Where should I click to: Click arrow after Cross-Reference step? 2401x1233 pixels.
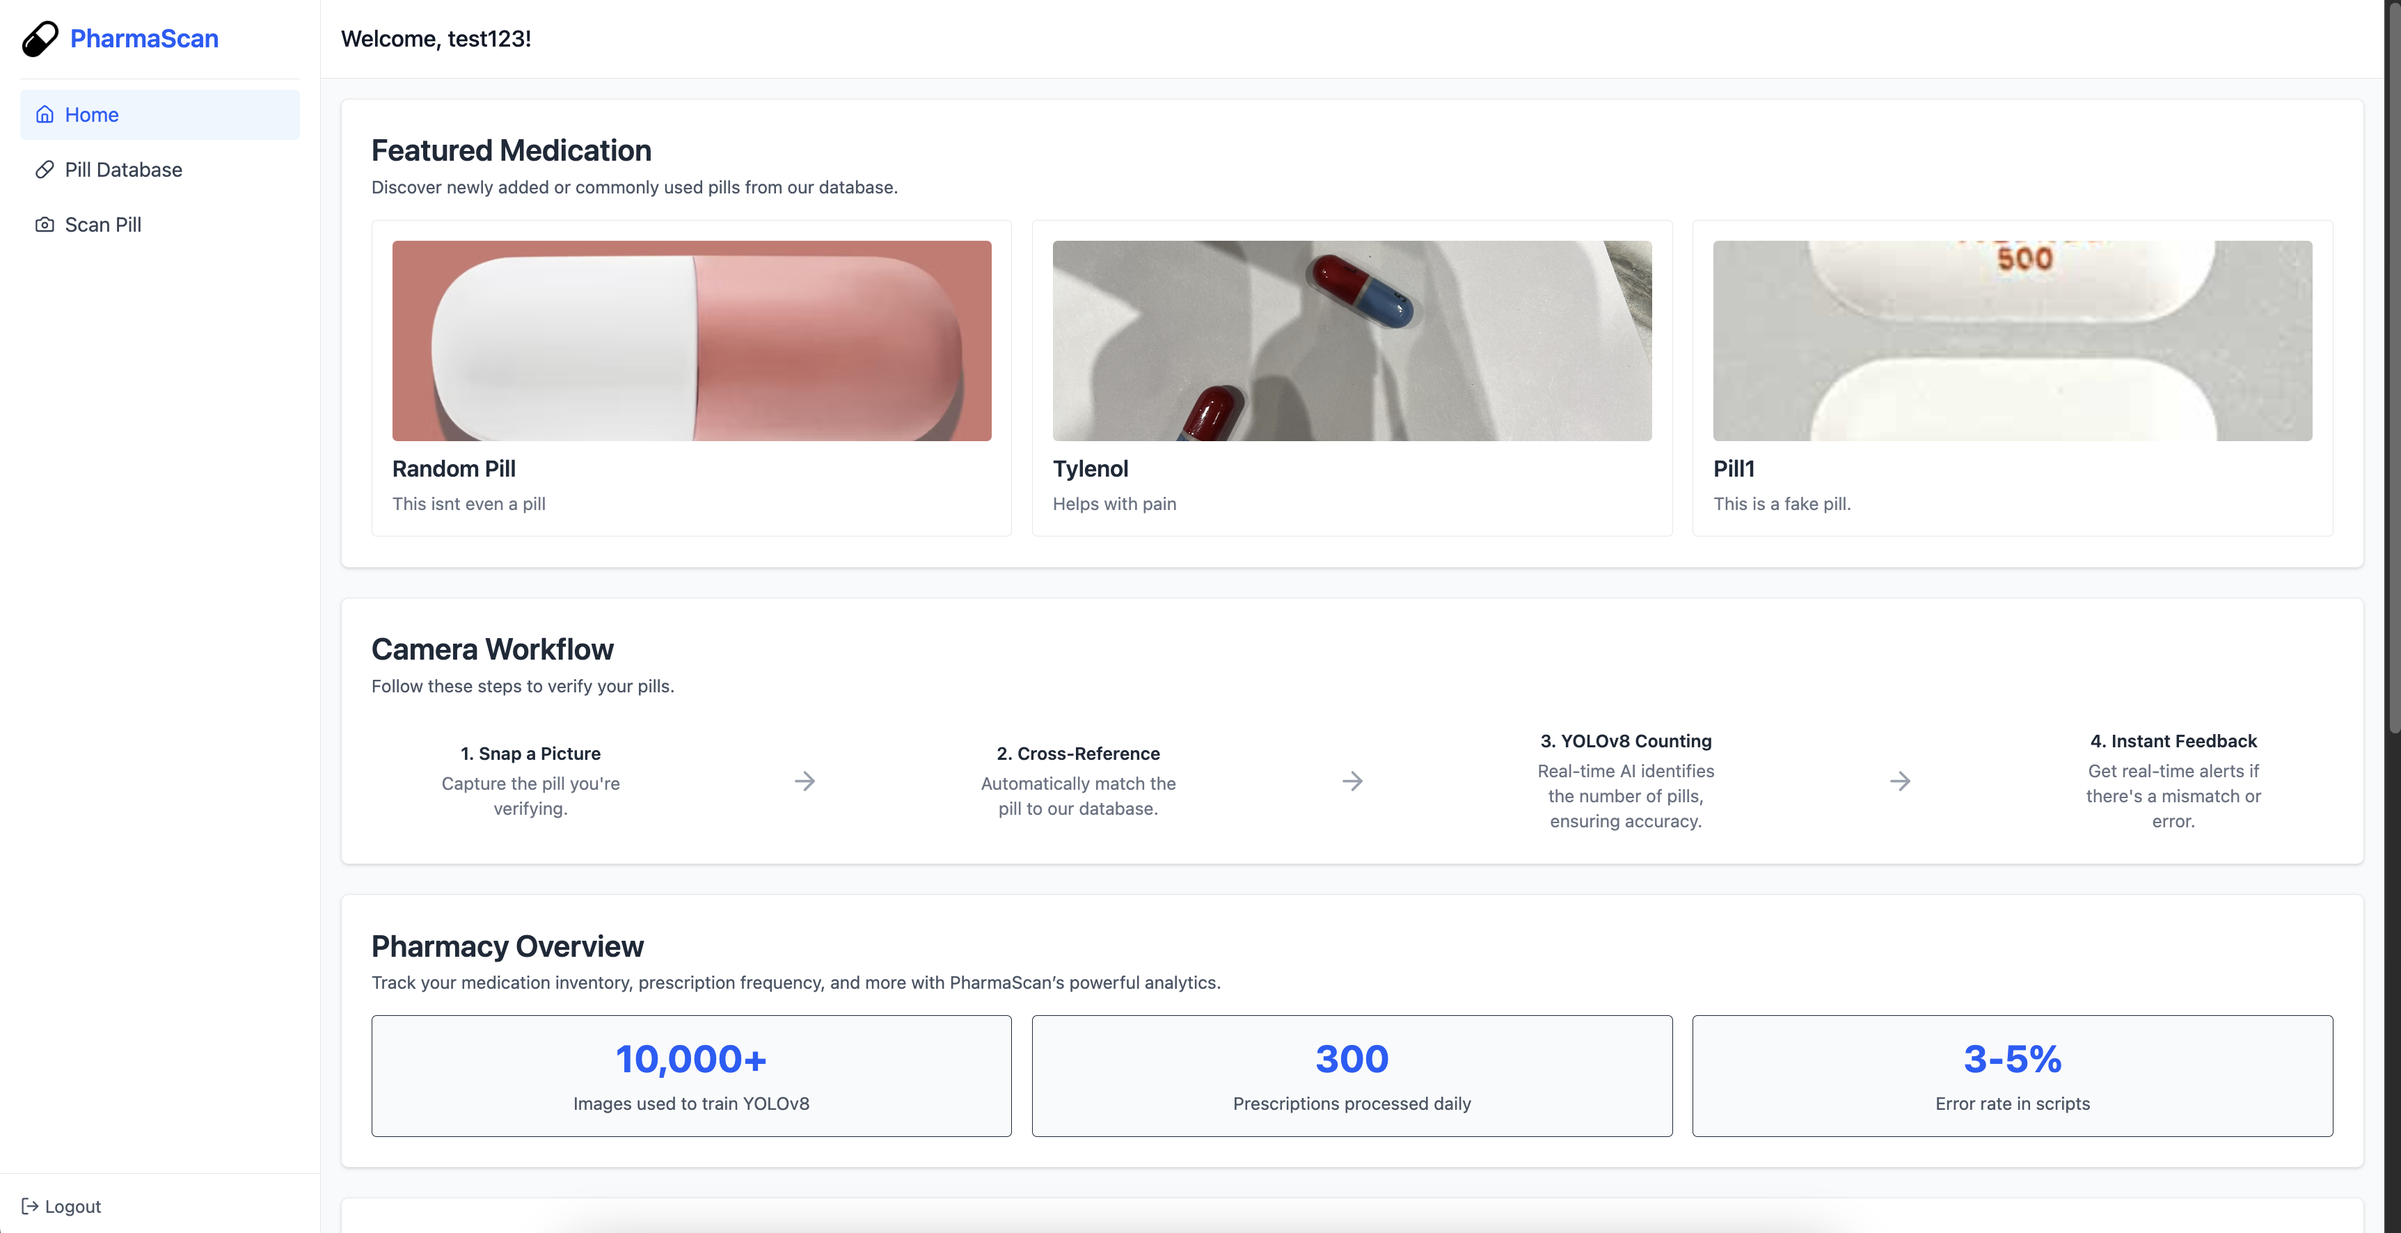click(x=1352, y=781)
